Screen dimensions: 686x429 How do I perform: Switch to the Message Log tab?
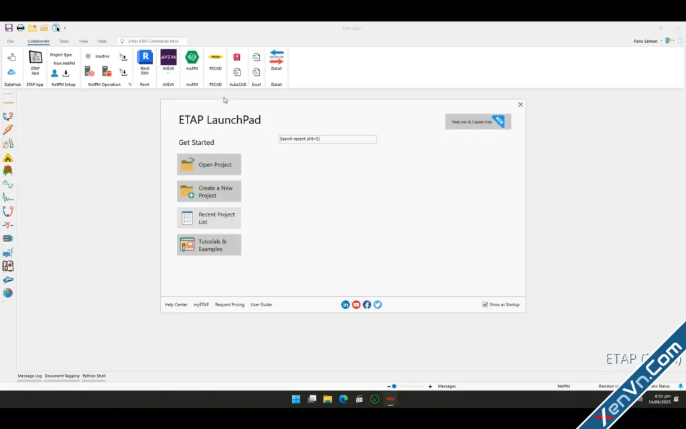coord(29,376)
